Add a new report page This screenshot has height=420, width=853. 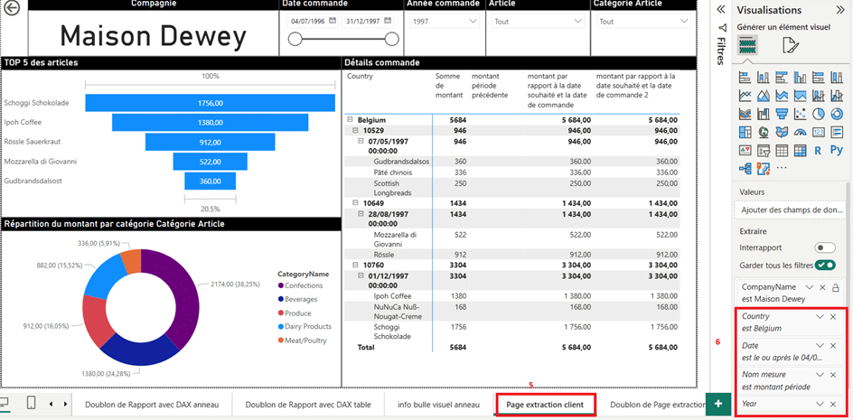pyautogui.click(x=718, y=403)
